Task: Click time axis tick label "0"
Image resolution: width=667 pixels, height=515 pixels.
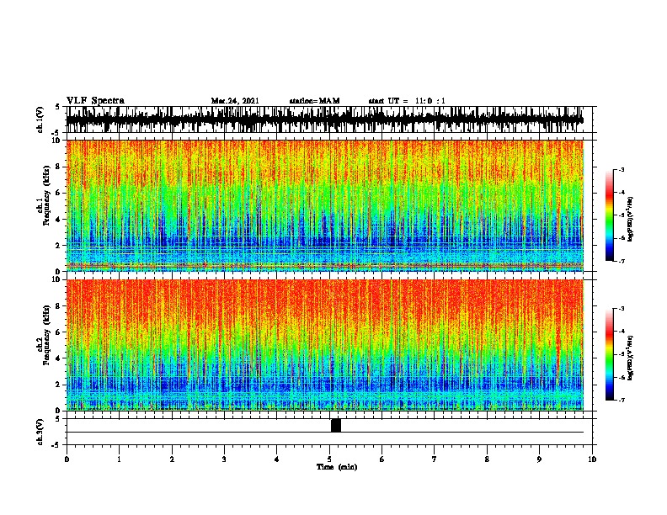Action: pos(67,459)
